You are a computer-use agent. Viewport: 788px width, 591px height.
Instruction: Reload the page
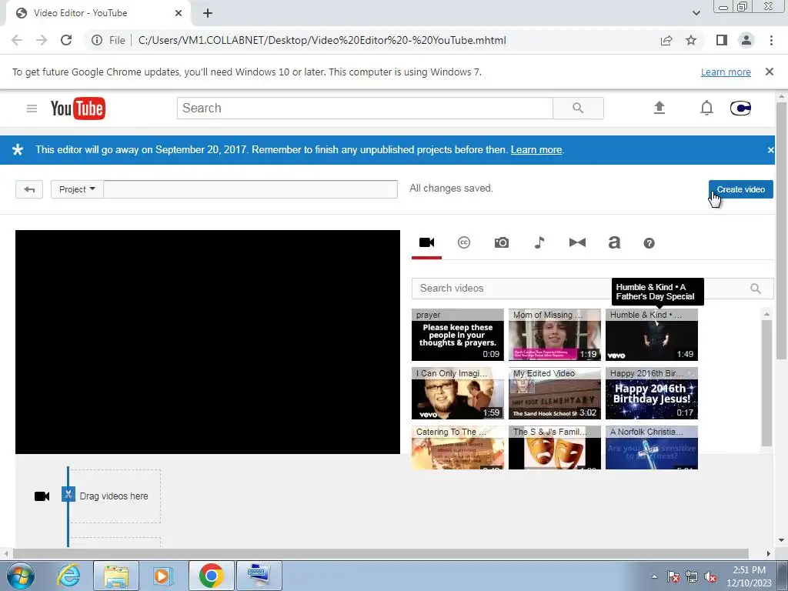click(66, 40)
